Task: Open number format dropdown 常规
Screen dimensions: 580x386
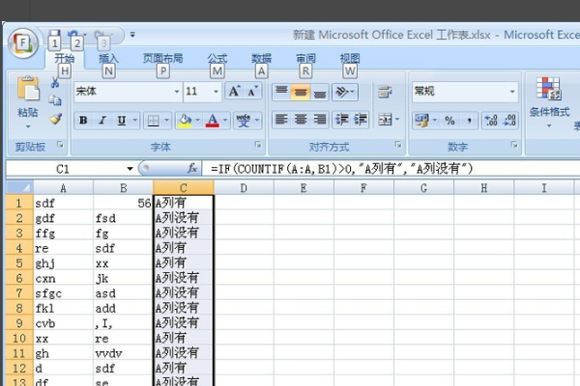Action: coord(512,92)
